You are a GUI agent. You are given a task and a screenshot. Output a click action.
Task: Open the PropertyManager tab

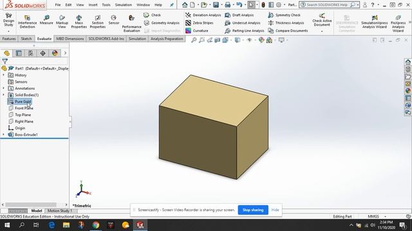[x=19, y=53]
